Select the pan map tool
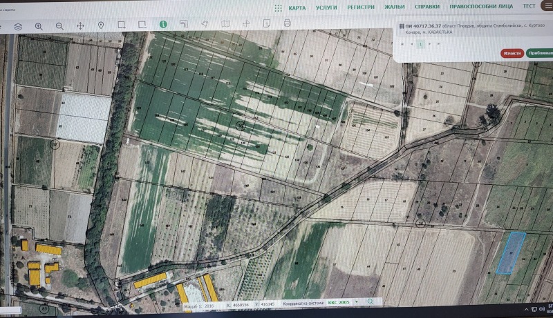 80,26
